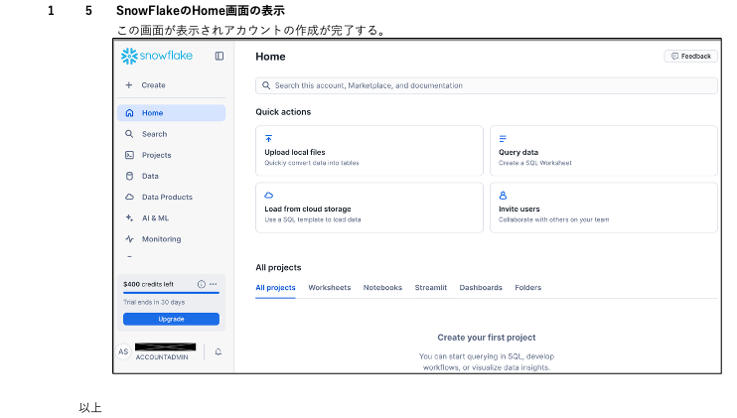Screen dimensions: 737x418
Task: Go to Home in the sidebar
Action: (171, 113)
